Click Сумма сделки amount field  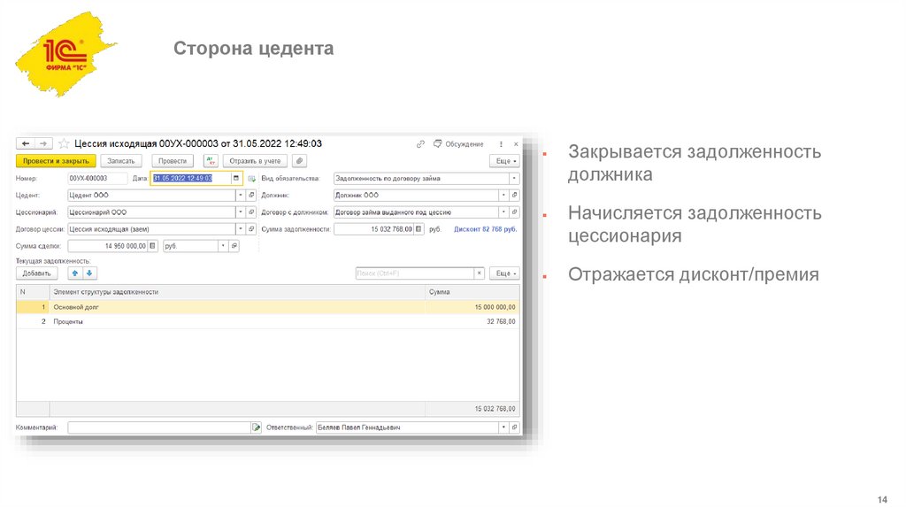[107, 246]
